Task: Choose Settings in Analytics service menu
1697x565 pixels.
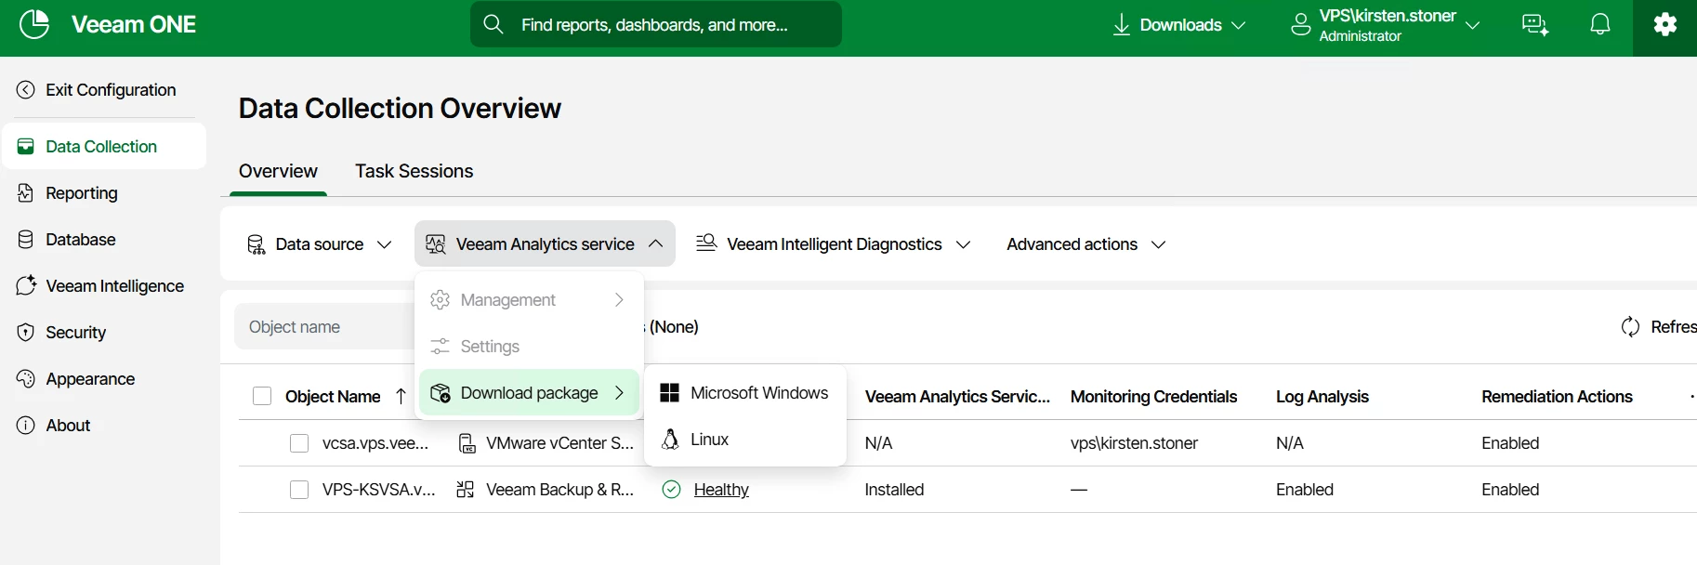Action: (529, 347)
